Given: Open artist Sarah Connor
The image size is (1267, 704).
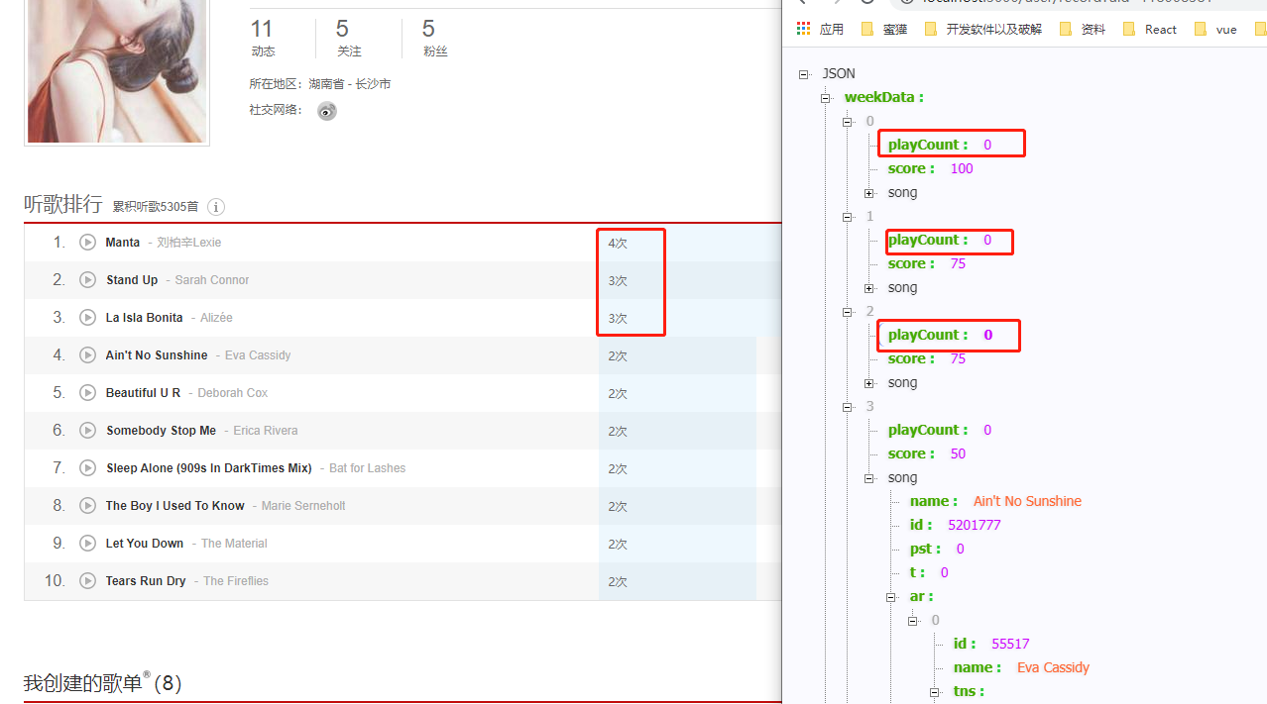Looking at the screenshot, I should point(212,280).
